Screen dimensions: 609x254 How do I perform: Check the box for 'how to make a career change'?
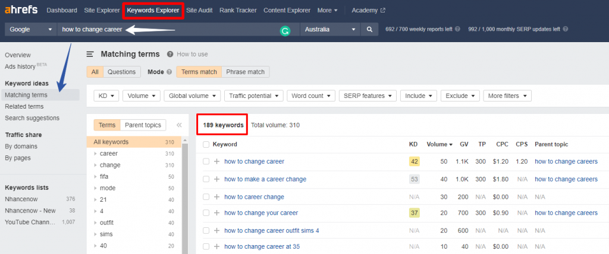pyautogui.click(x=206, y=179)
